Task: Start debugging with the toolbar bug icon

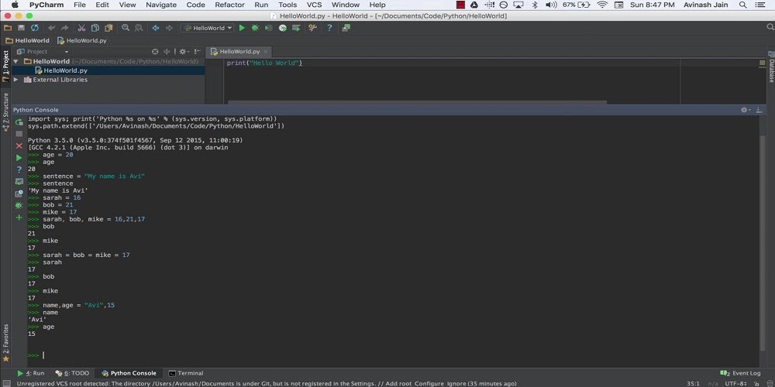Action: pos(255,28)
